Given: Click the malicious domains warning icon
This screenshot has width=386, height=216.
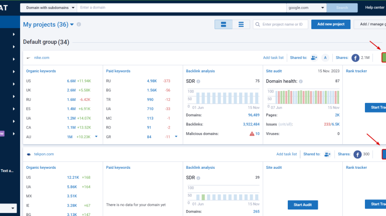Looking at the screenshot, I should click(x=252, y=134).
